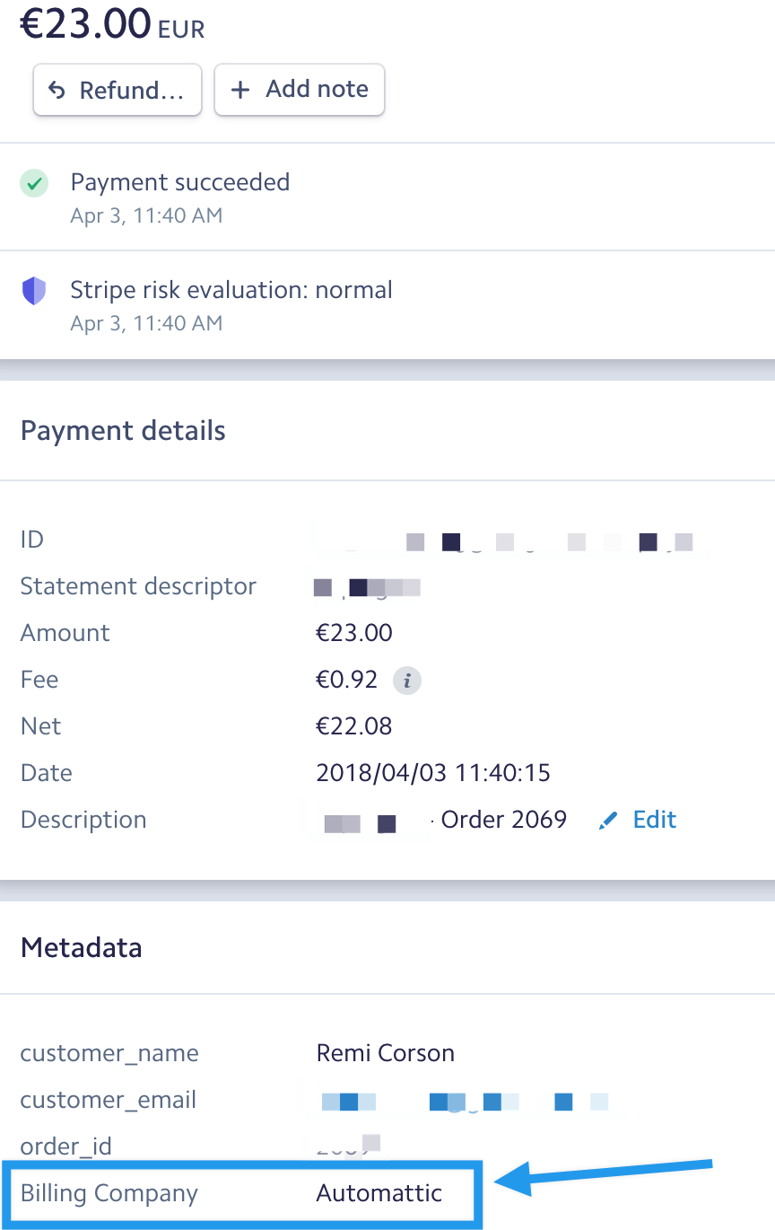
Task: Click the Payment details heading
Action: (x=123, y=431)
